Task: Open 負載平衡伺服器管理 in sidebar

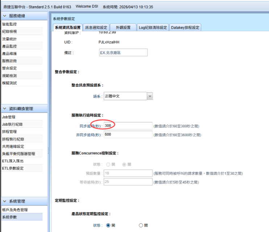Action: pyautogui.click(x=18, y=154)
